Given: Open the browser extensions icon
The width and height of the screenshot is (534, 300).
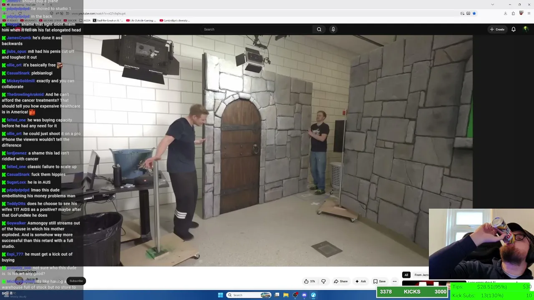Looking at the screenshot, I should [x=513, y=13].
